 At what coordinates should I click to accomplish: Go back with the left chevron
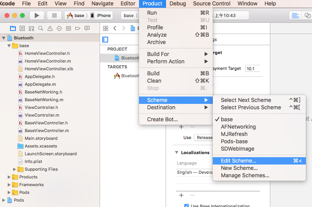point(115,28)
